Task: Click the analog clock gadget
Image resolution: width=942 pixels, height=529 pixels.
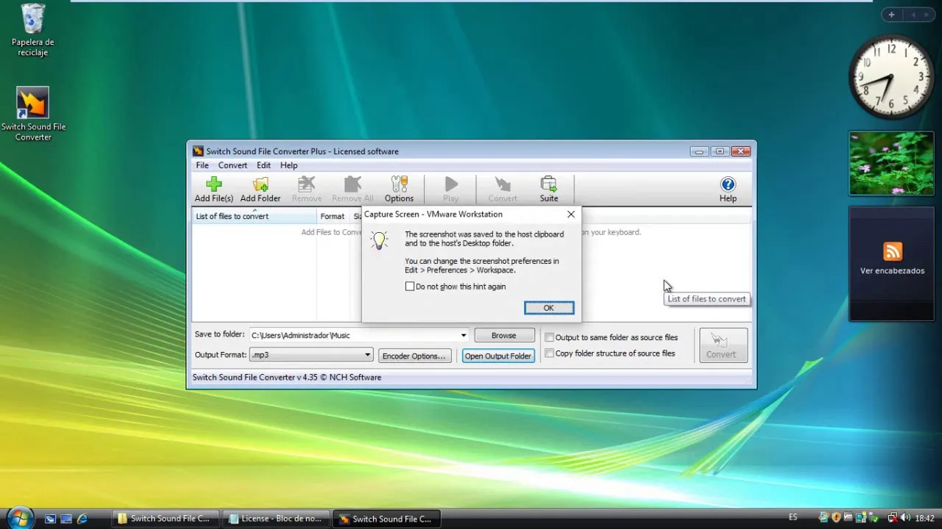Action: click(x=891, y=76)
